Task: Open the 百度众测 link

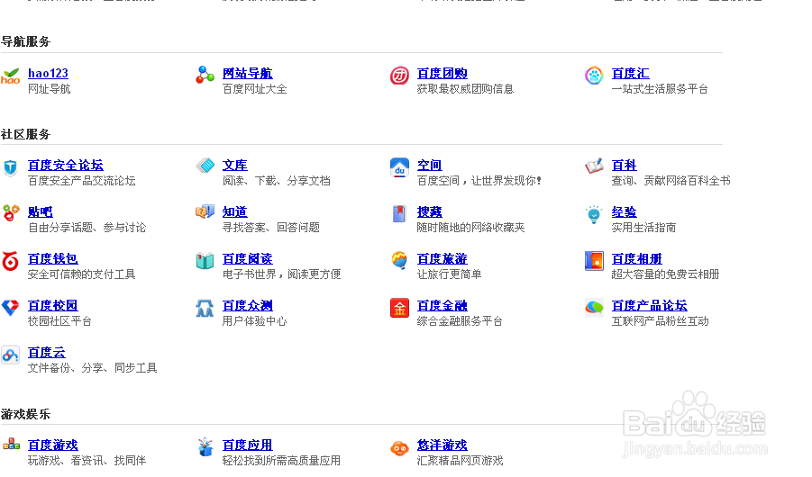Action: pos(247,306)
